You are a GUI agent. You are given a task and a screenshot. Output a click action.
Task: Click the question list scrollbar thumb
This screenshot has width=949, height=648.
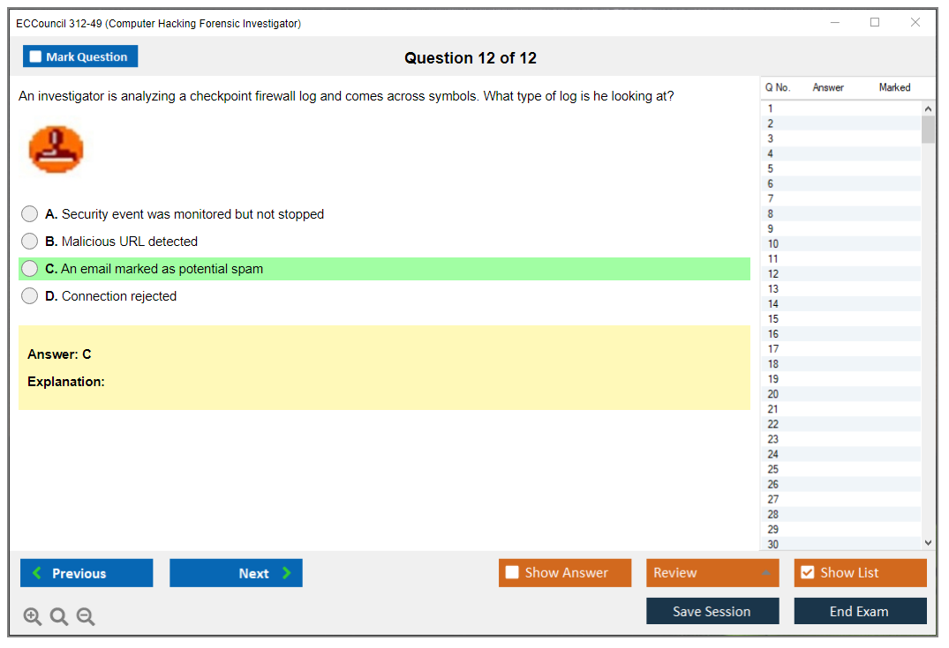pyautogui.click(x=928, y=129)
